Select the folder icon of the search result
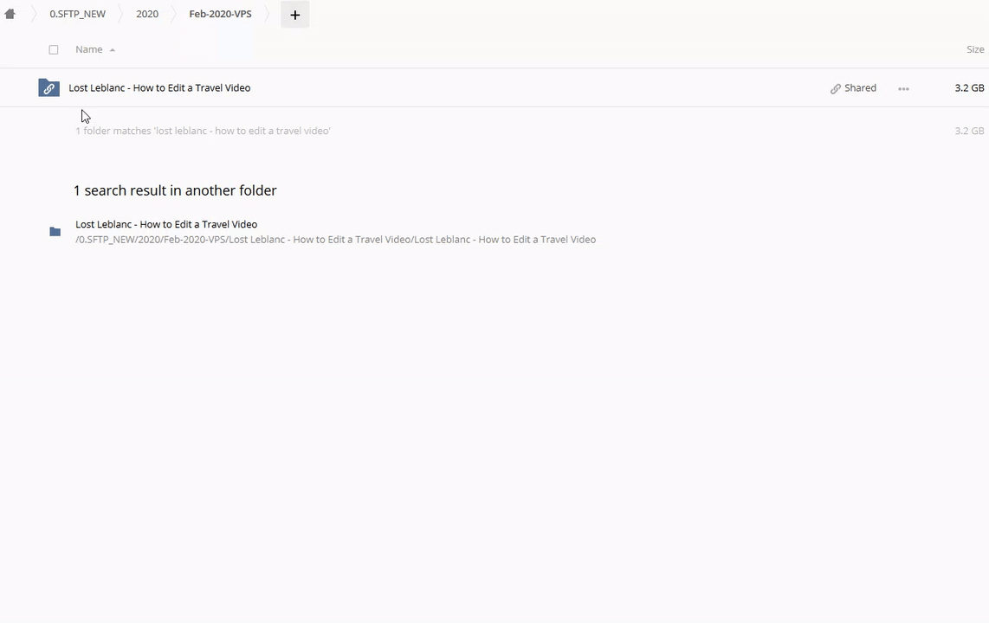 55,232
